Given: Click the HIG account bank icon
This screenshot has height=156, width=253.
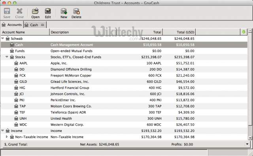Looking at the screenshot, I should [x=16, y=88].
